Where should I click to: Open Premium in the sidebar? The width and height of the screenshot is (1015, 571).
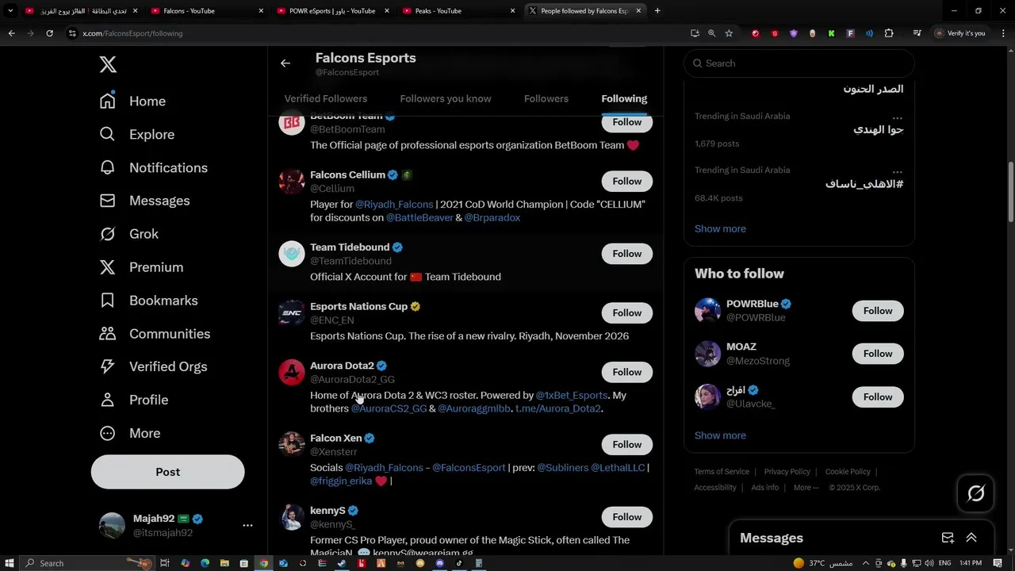pos(141,267)
